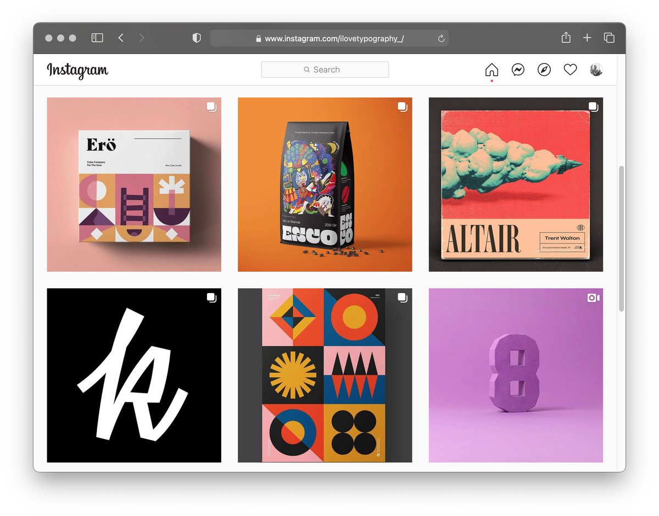Reload the Instagram page
Image resolution: width=659 pixels, height=516 pixels.
pos(440,38)
